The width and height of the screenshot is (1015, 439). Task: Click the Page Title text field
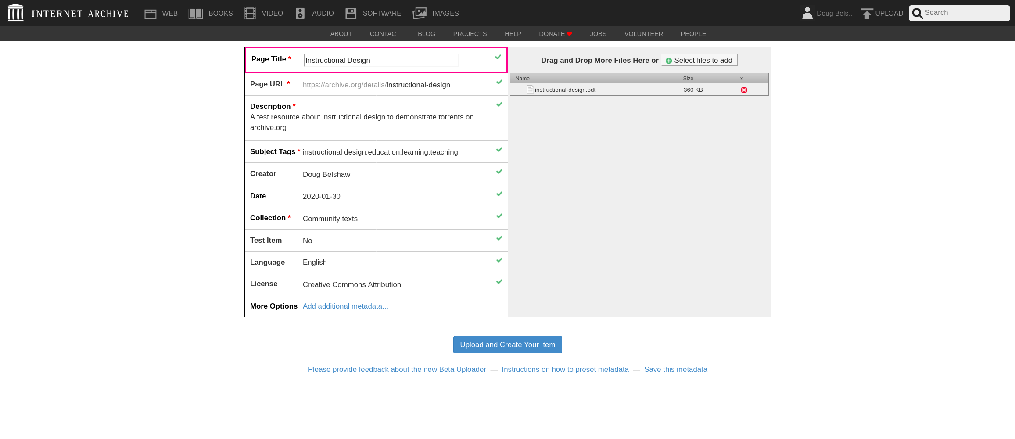coord(381,60)
